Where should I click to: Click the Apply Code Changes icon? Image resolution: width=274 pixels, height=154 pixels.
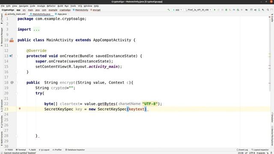[222, 10]
